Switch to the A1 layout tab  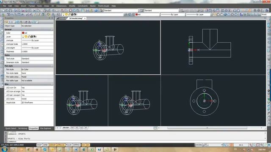pos(86,128)
